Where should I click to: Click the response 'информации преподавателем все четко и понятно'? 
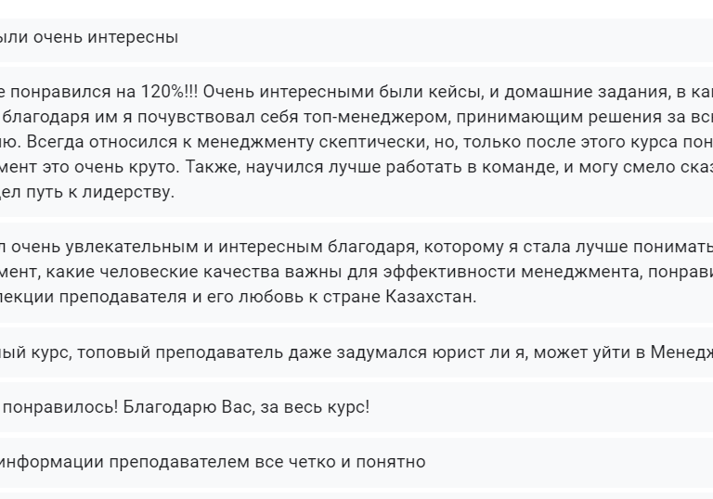click(356, 462)
